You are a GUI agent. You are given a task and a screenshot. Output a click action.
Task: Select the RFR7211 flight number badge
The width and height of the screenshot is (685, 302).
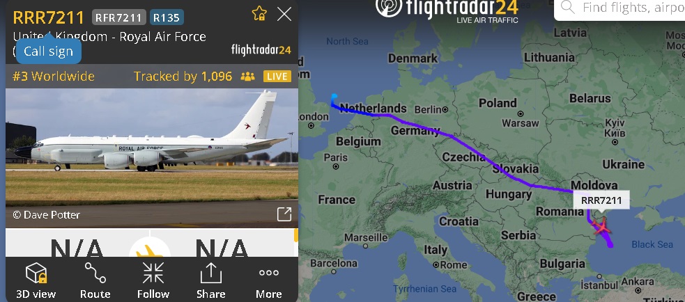[119, 17]
